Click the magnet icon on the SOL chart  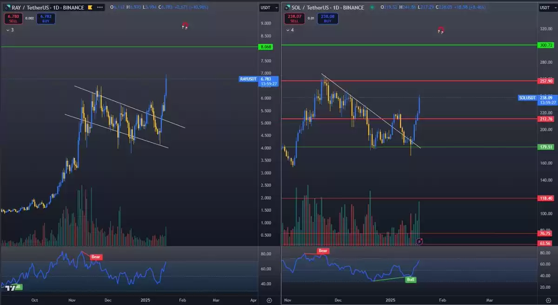tap(441, 30)
